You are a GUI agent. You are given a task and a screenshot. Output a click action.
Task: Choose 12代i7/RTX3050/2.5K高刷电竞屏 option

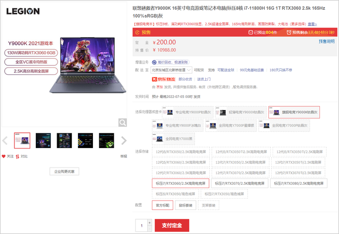[241, 162]
